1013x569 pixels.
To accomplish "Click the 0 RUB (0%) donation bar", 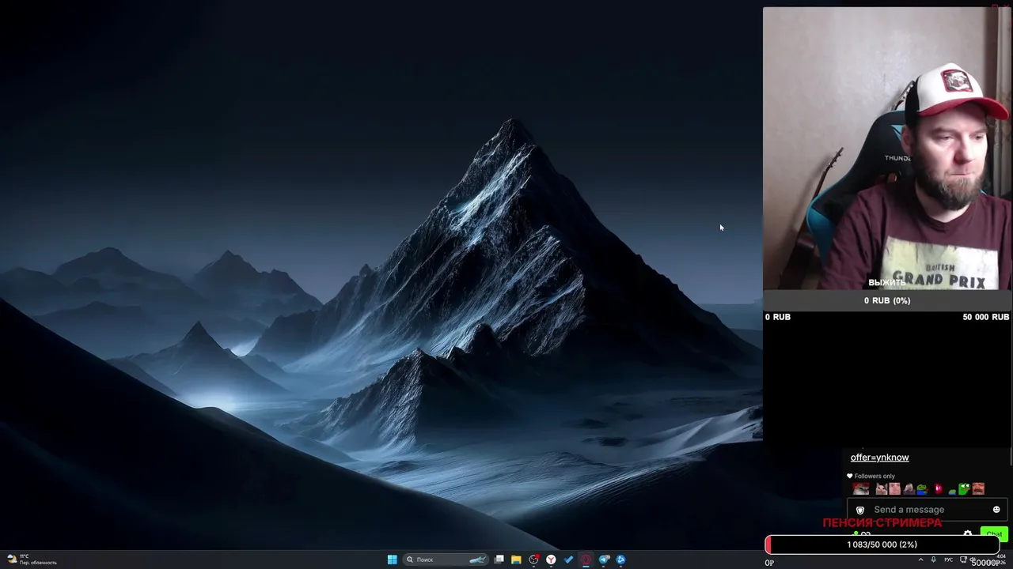I will [887, 300].
